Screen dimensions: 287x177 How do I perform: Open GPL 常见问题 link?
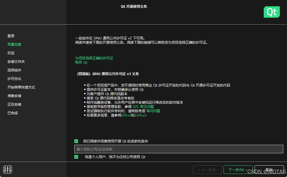point(143,107)
